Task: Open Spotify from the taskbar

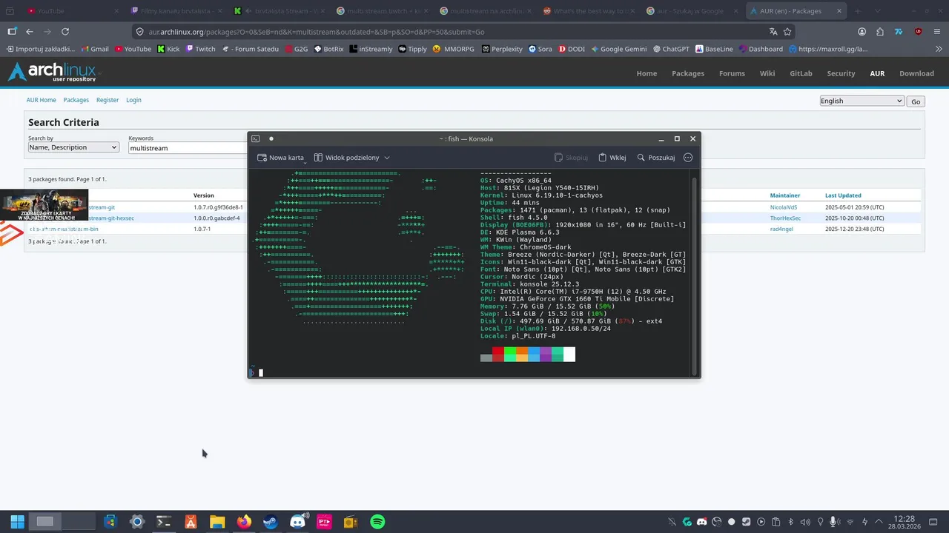Action: [x=377, y=521]
